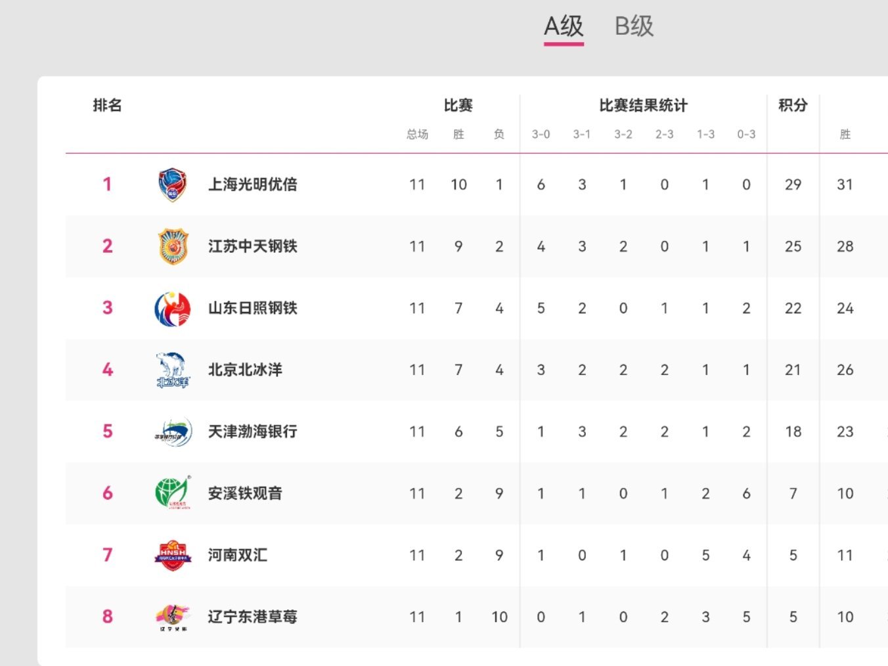Click 天津渤海银行 team name

pyautogui.click(x=252, y=432)
